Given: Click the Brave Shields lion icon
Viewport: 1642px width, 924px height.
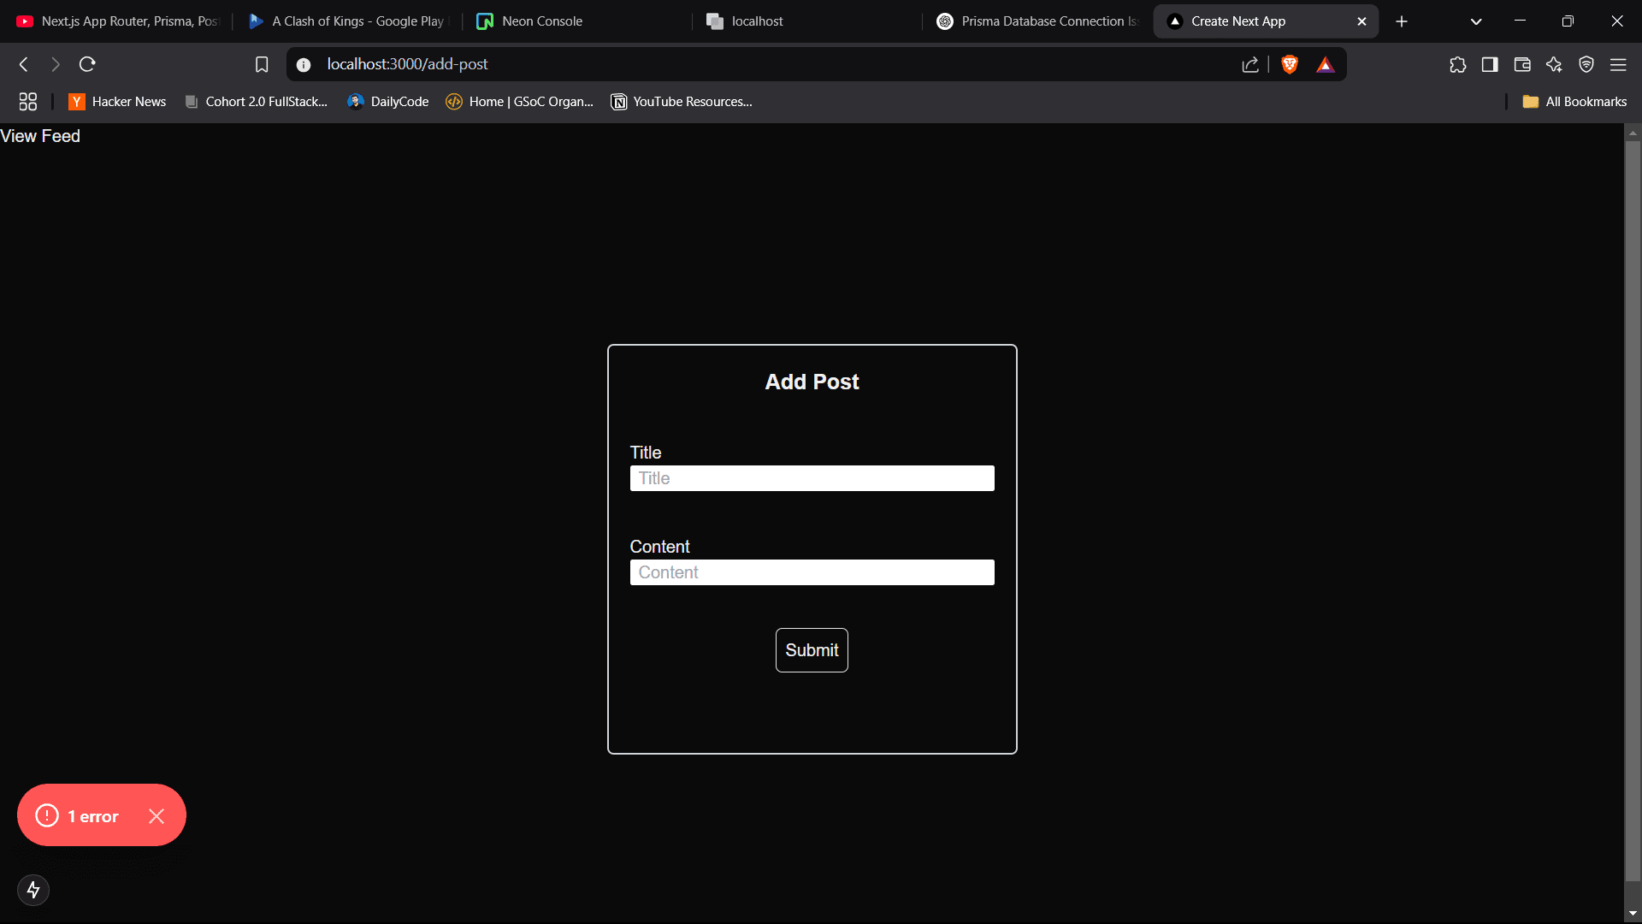Looking at the screenshot, I should click(1290, 64).
